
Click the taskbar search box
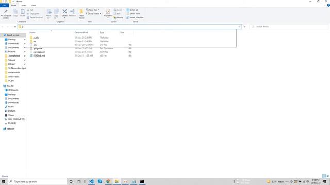tap(37, 181)
